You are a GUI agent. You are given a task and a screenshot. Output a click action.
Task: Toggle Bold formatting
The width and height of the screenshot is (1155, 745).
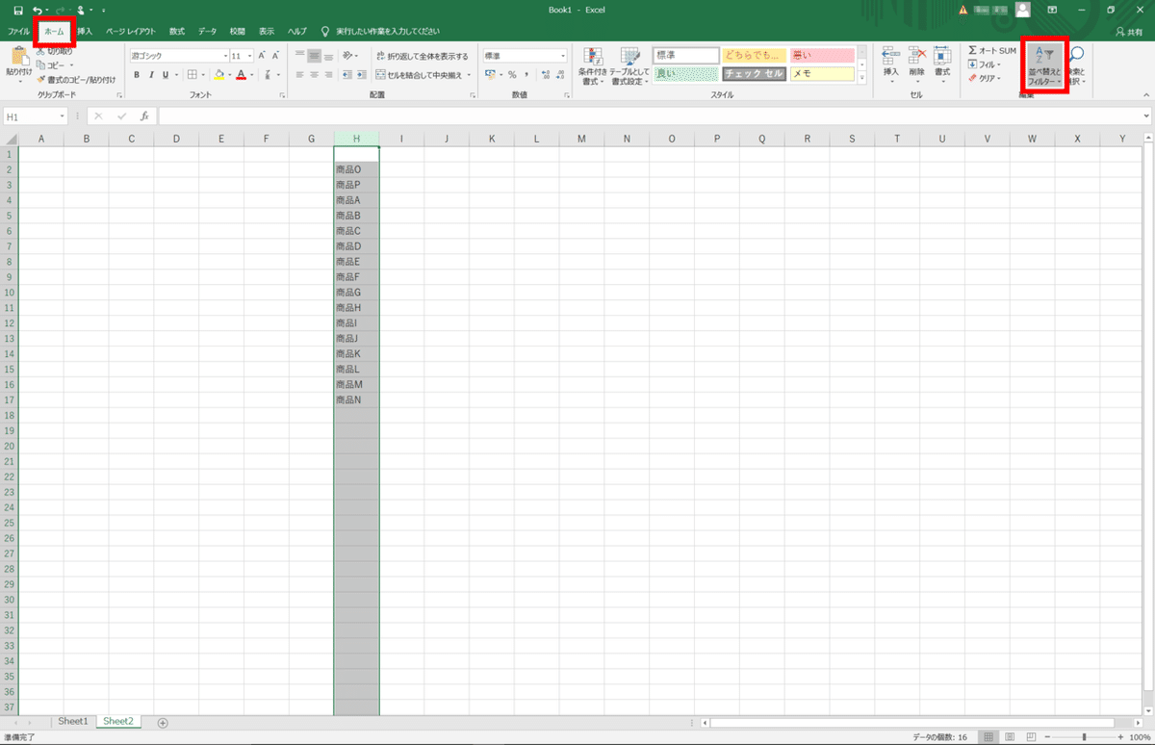click(x=137, y=74)
